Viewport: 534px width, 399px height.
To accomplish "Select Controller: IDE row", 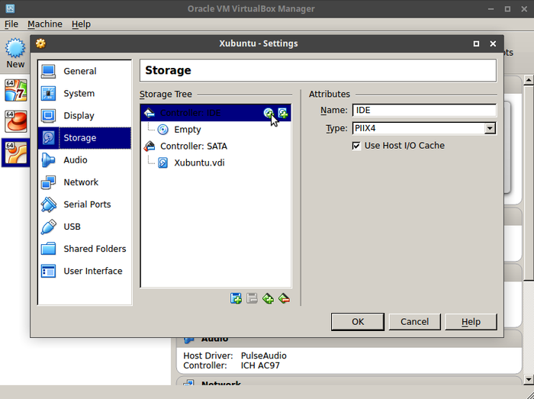I will (216, 113).
